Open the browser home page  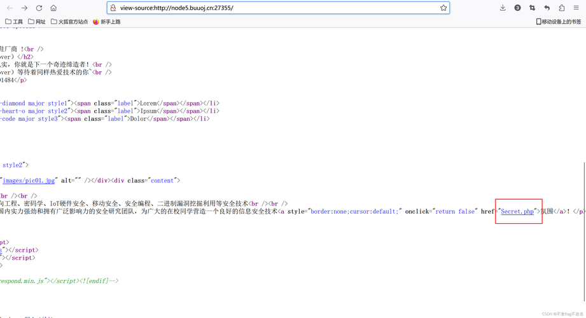coord(53,8)
